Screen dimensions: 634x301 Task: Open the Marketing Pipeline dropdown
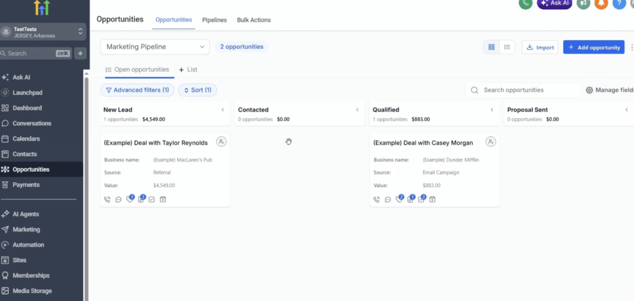(x=155, y=47)
